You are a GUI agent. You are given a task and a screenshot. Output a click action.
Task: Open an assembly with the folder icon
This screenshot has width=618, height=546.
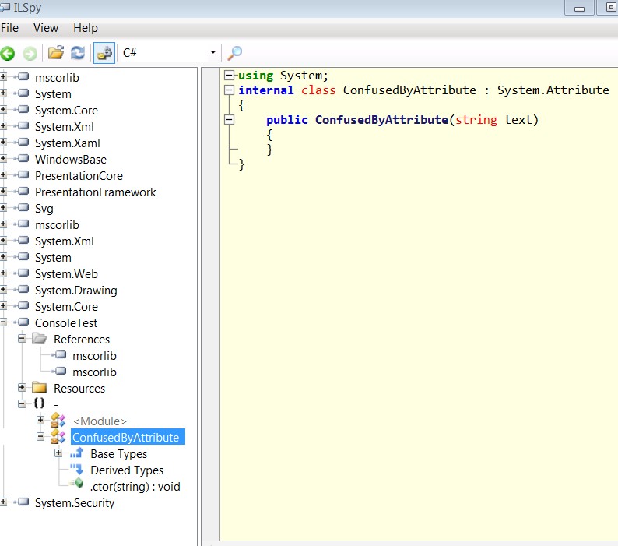click(x=56, y=52)
